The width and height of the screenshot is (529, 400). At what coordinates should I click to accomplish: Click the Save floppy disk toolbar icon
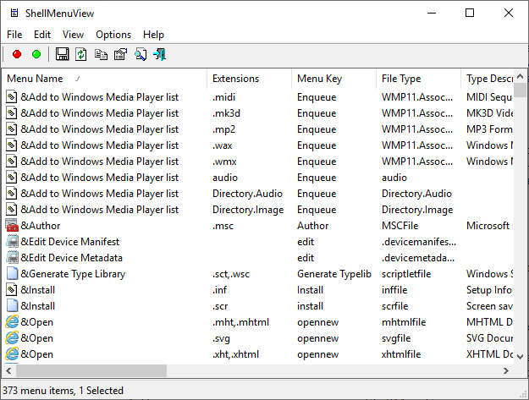click(x=62, y=54)
